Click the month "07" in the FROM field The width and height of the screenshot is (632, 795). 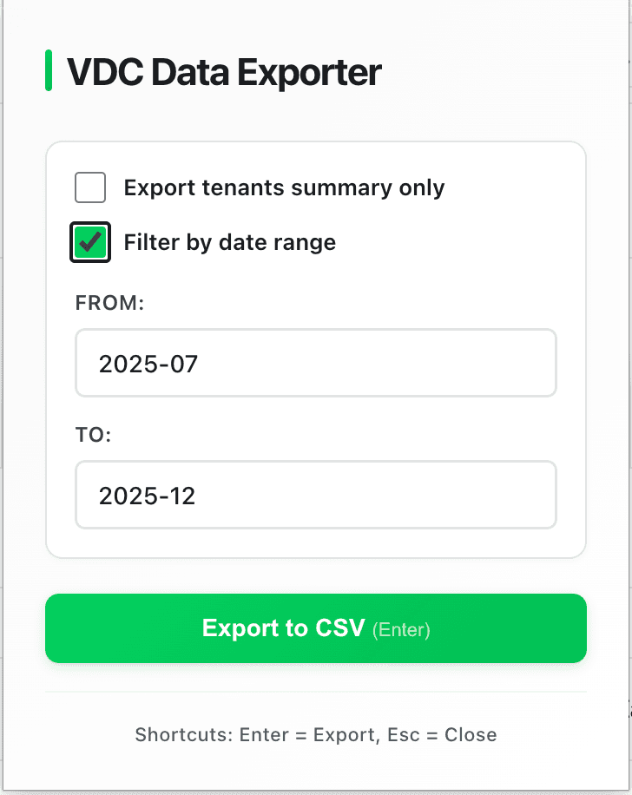click(185, 363)
